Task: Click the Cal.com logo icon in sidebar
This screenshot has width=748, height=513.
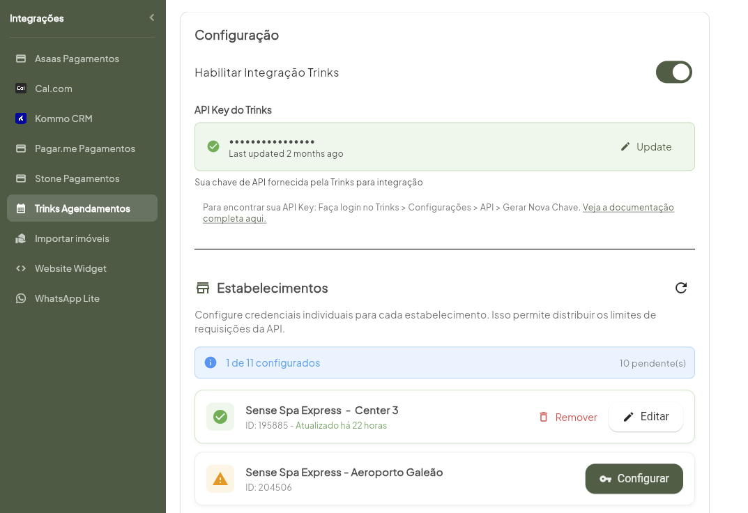Action: click(21, 89)
